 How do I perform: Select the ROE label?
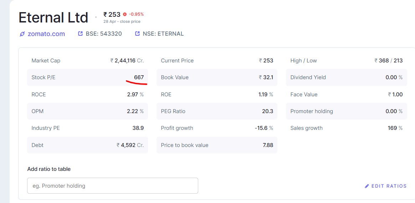[x=166, y=94]
